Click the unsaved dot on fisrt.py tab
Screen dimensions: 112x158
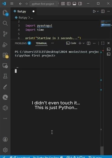(34, 11)
